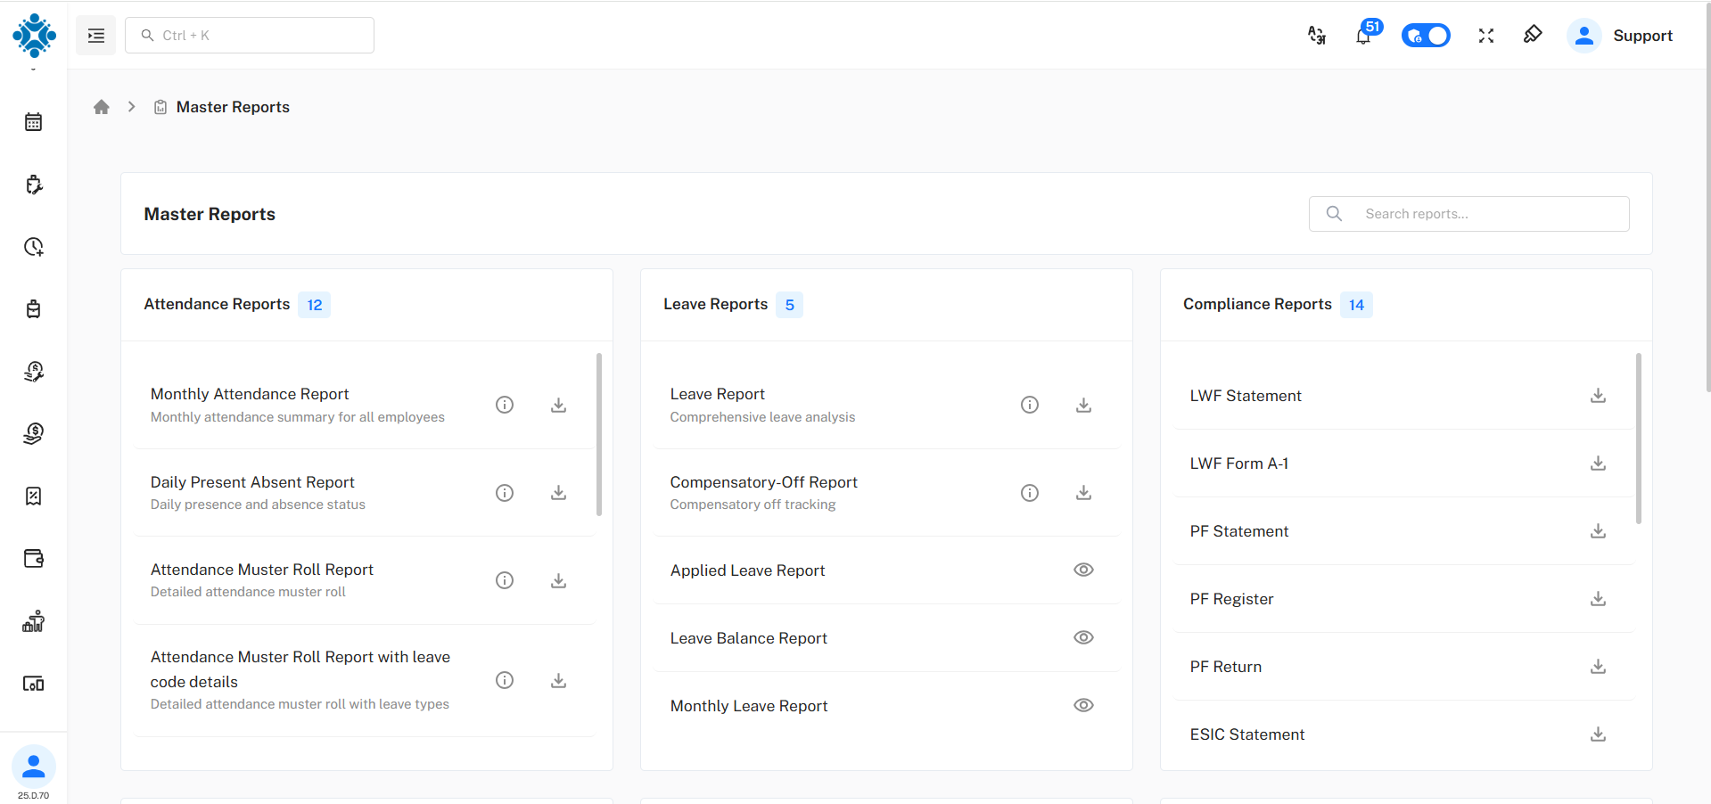The height and width of the screenshot is (804, 1711).
Task: Collapse the sidebar with the menu toggle button
Action: 95,36
